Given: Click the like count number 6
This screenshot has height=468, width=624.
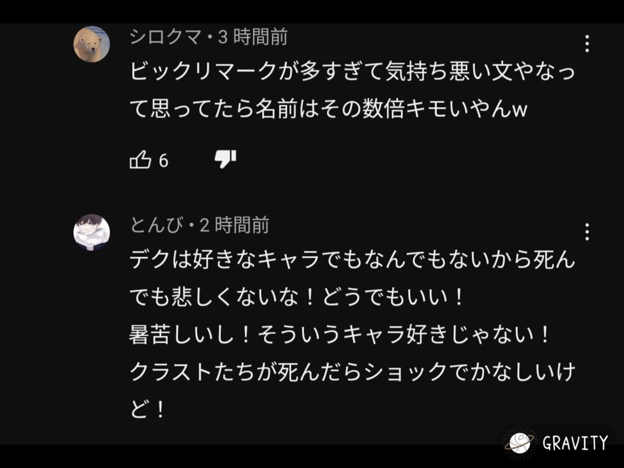Looking at the screenshot, I should click(x=164, y=161).
